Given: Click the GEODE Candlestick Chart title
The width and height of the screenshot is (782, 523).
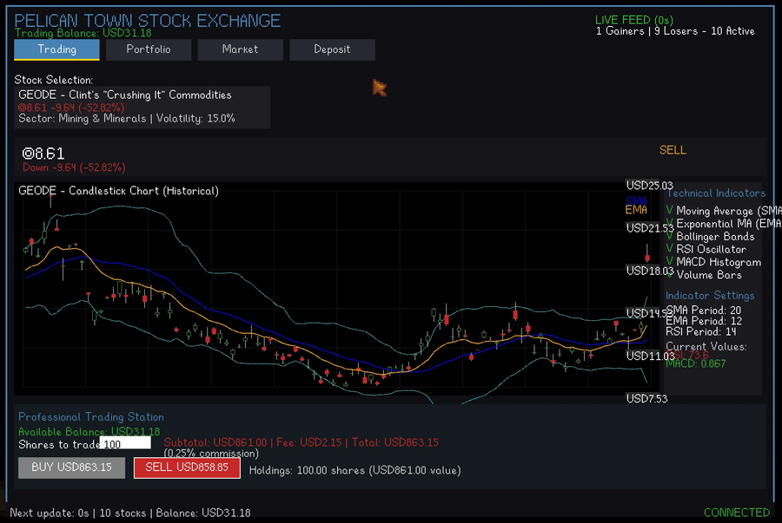Looking at the screenshot, I should pos(119,191).
